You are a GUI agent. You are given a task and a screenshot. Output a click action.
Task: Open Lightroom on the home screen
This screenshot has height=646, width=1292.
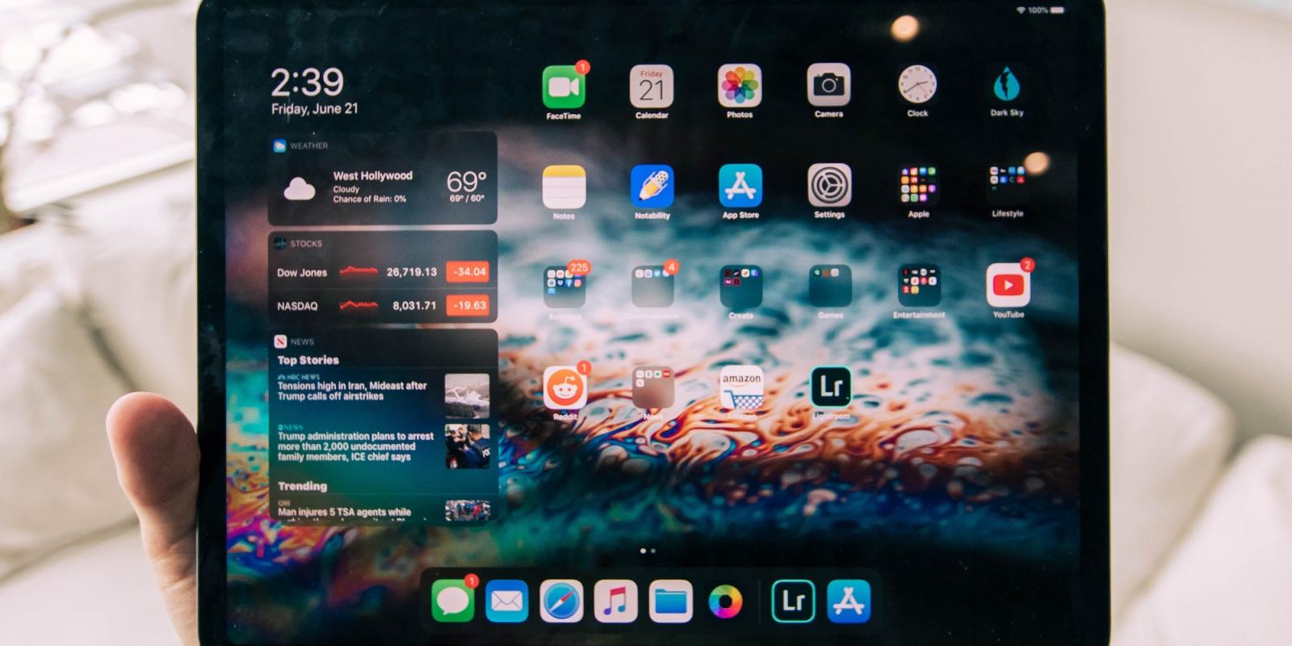click(x=830, y=388)
